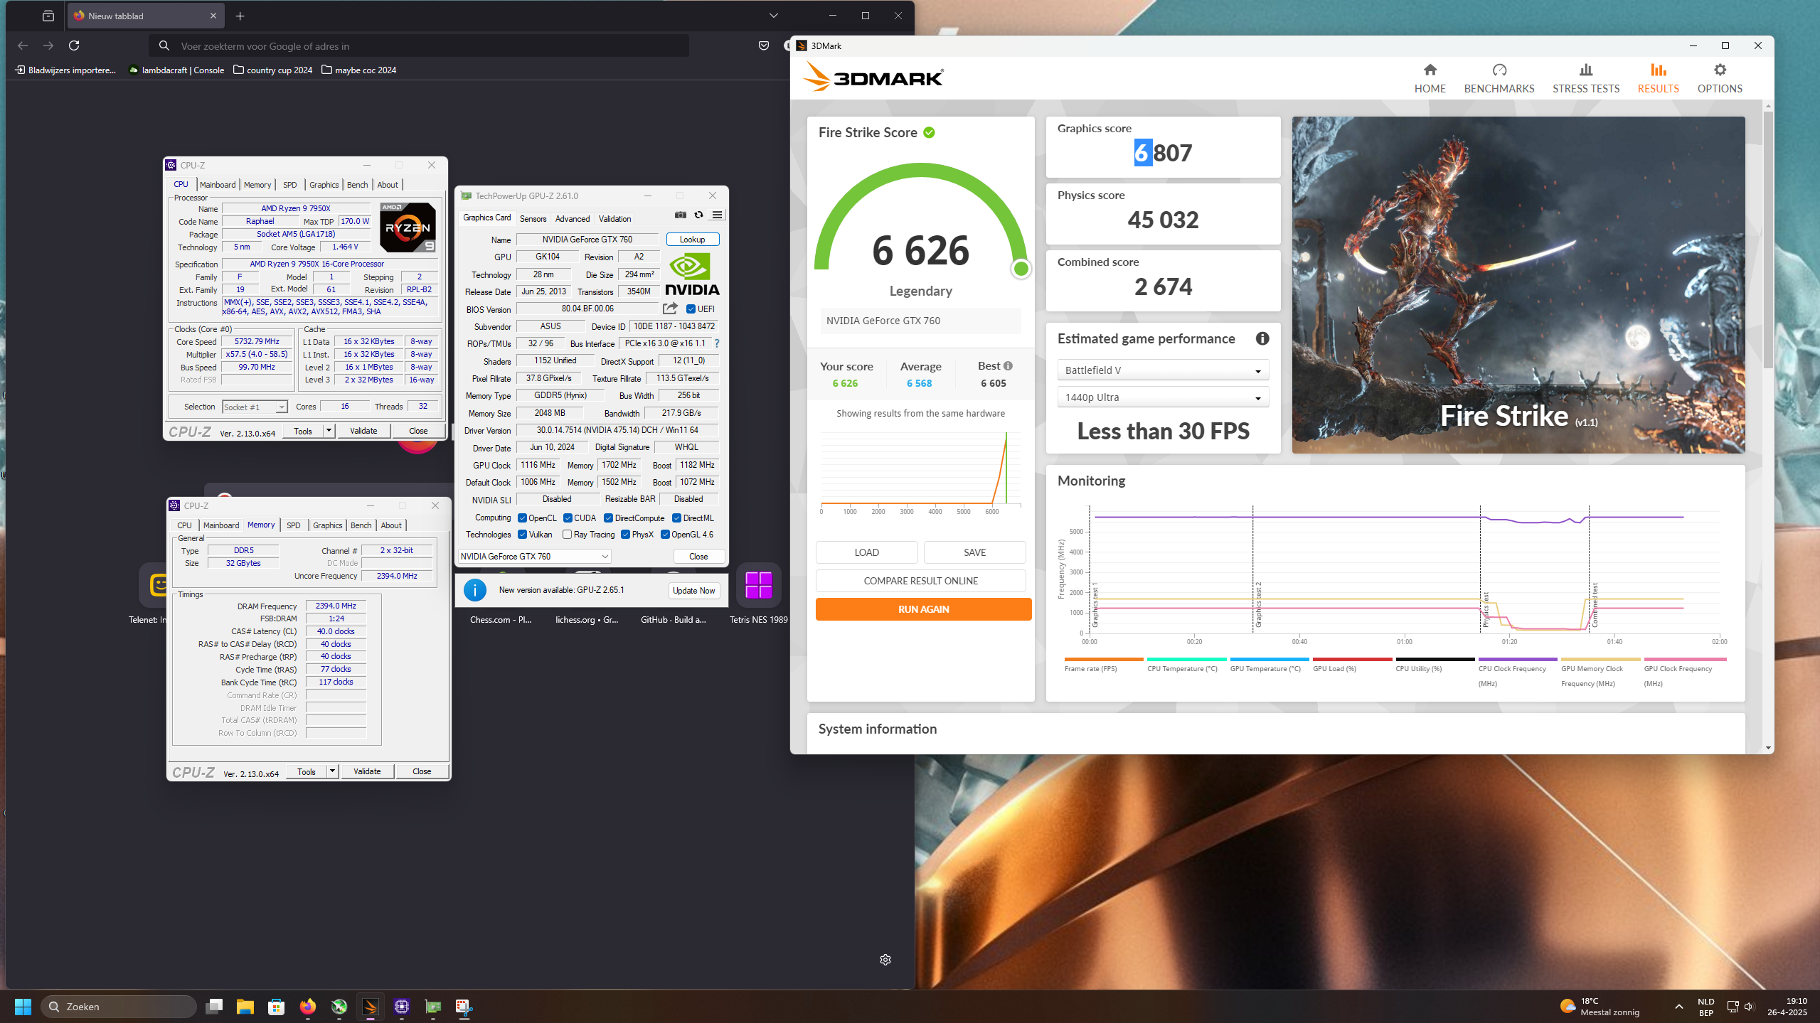The image size is (1820, 1023).
Task: Toggle the PhysX checkbox
Action: pos(625,535)
